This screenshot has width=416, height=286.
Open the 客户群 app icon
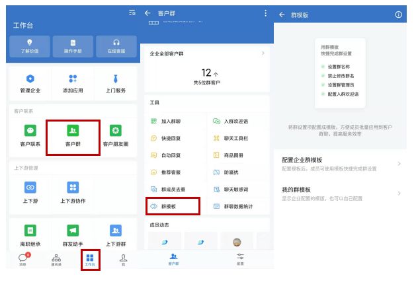73,135
